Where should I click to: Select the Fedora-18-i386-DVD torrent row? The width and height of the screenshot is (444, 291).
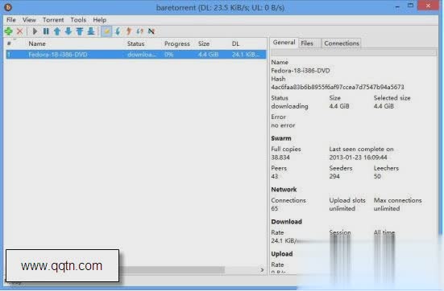[136, 55]
